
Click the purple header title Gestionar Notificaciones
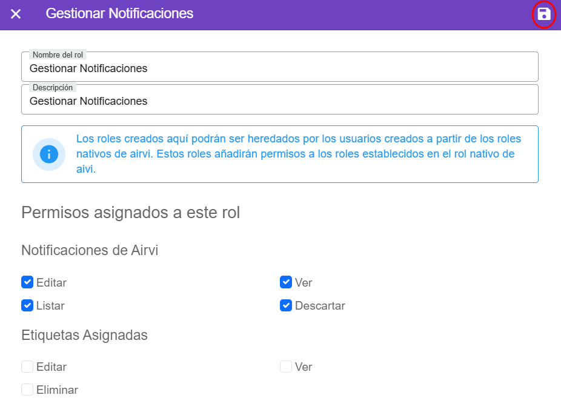119,13
